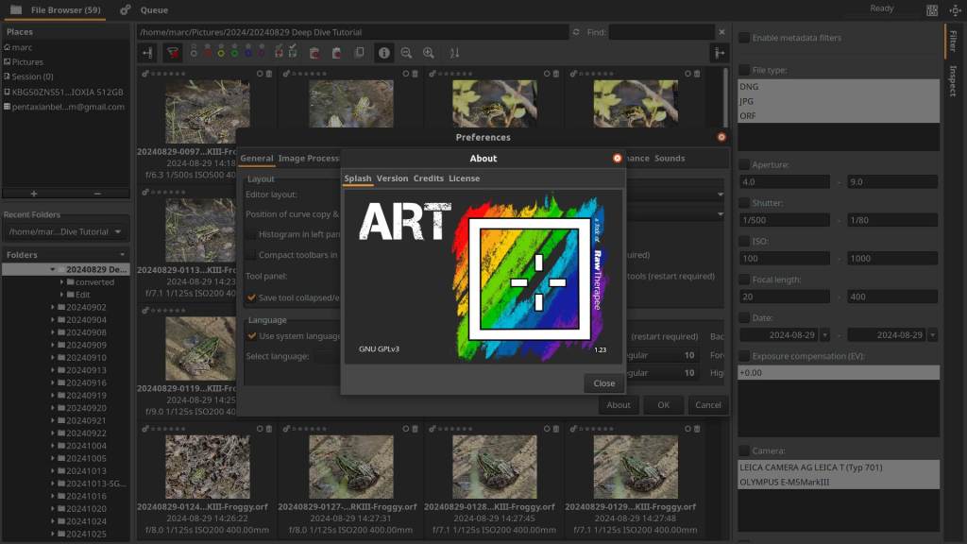Add place with the plus button
This screenshot has width=967, height=544.
click(34, 194)
